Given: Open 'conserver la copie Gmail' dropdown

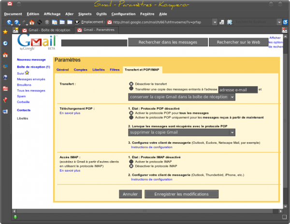Looking at the screenshot, I should [182, 97].
